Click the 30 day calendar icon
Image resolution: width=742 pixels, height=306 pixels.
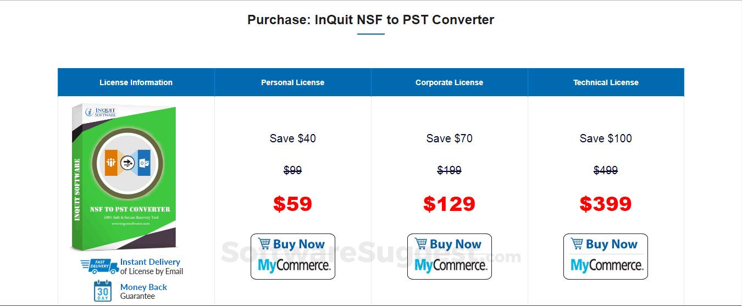103,291
